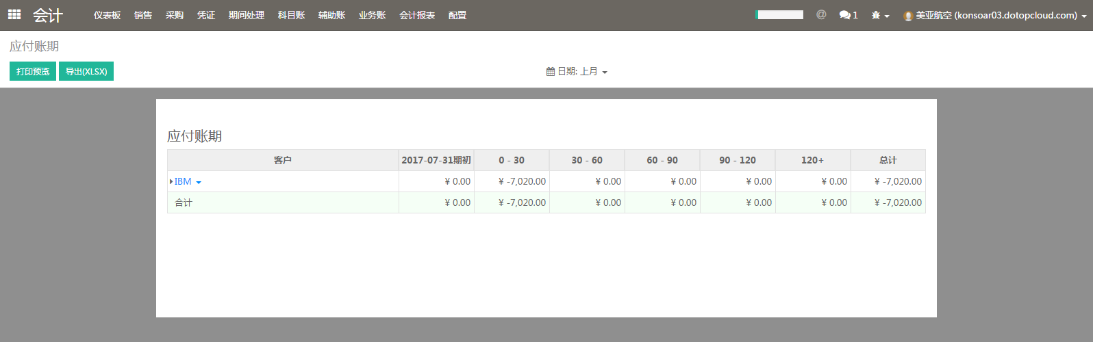
Task: Click 合计 row 0 - 30 amount
Action: pos(522,202)
